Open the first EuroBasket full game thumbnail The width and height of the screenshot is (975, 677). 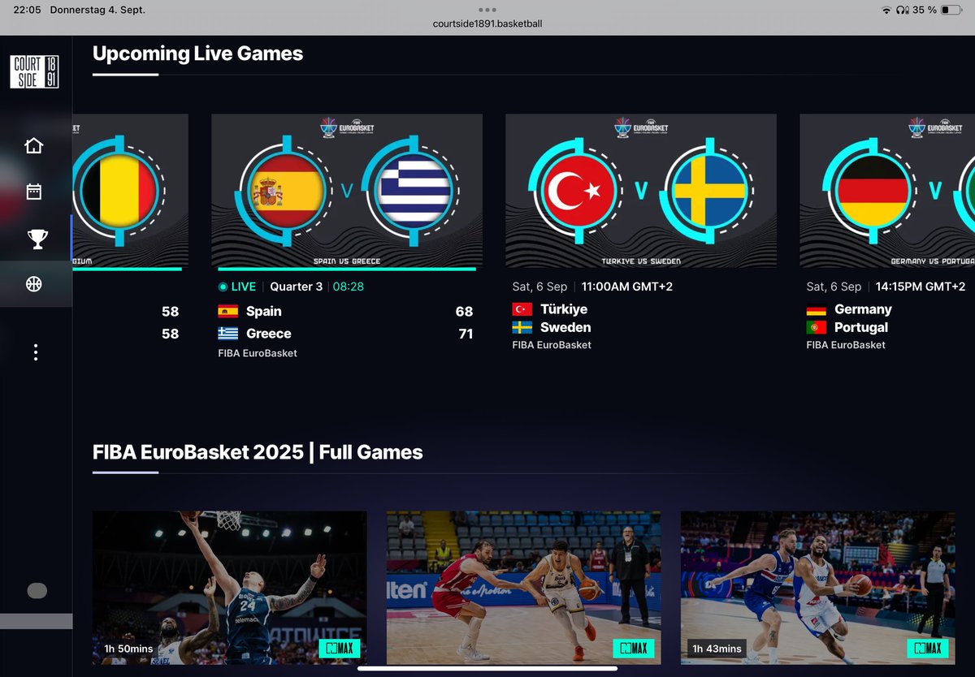(228, 586)
